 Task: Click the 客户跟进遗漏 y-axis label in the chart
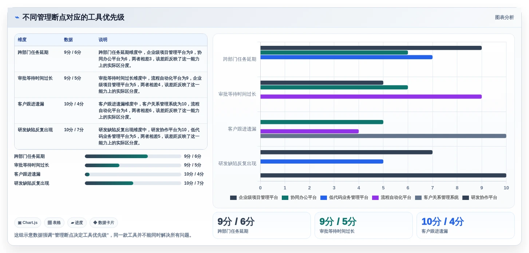pyautogui.click(x=242, y=129)
